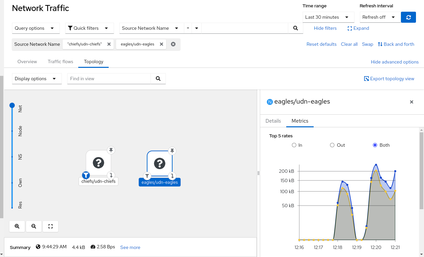Close the eagles/udn-eagles side panel

point(412,102)
